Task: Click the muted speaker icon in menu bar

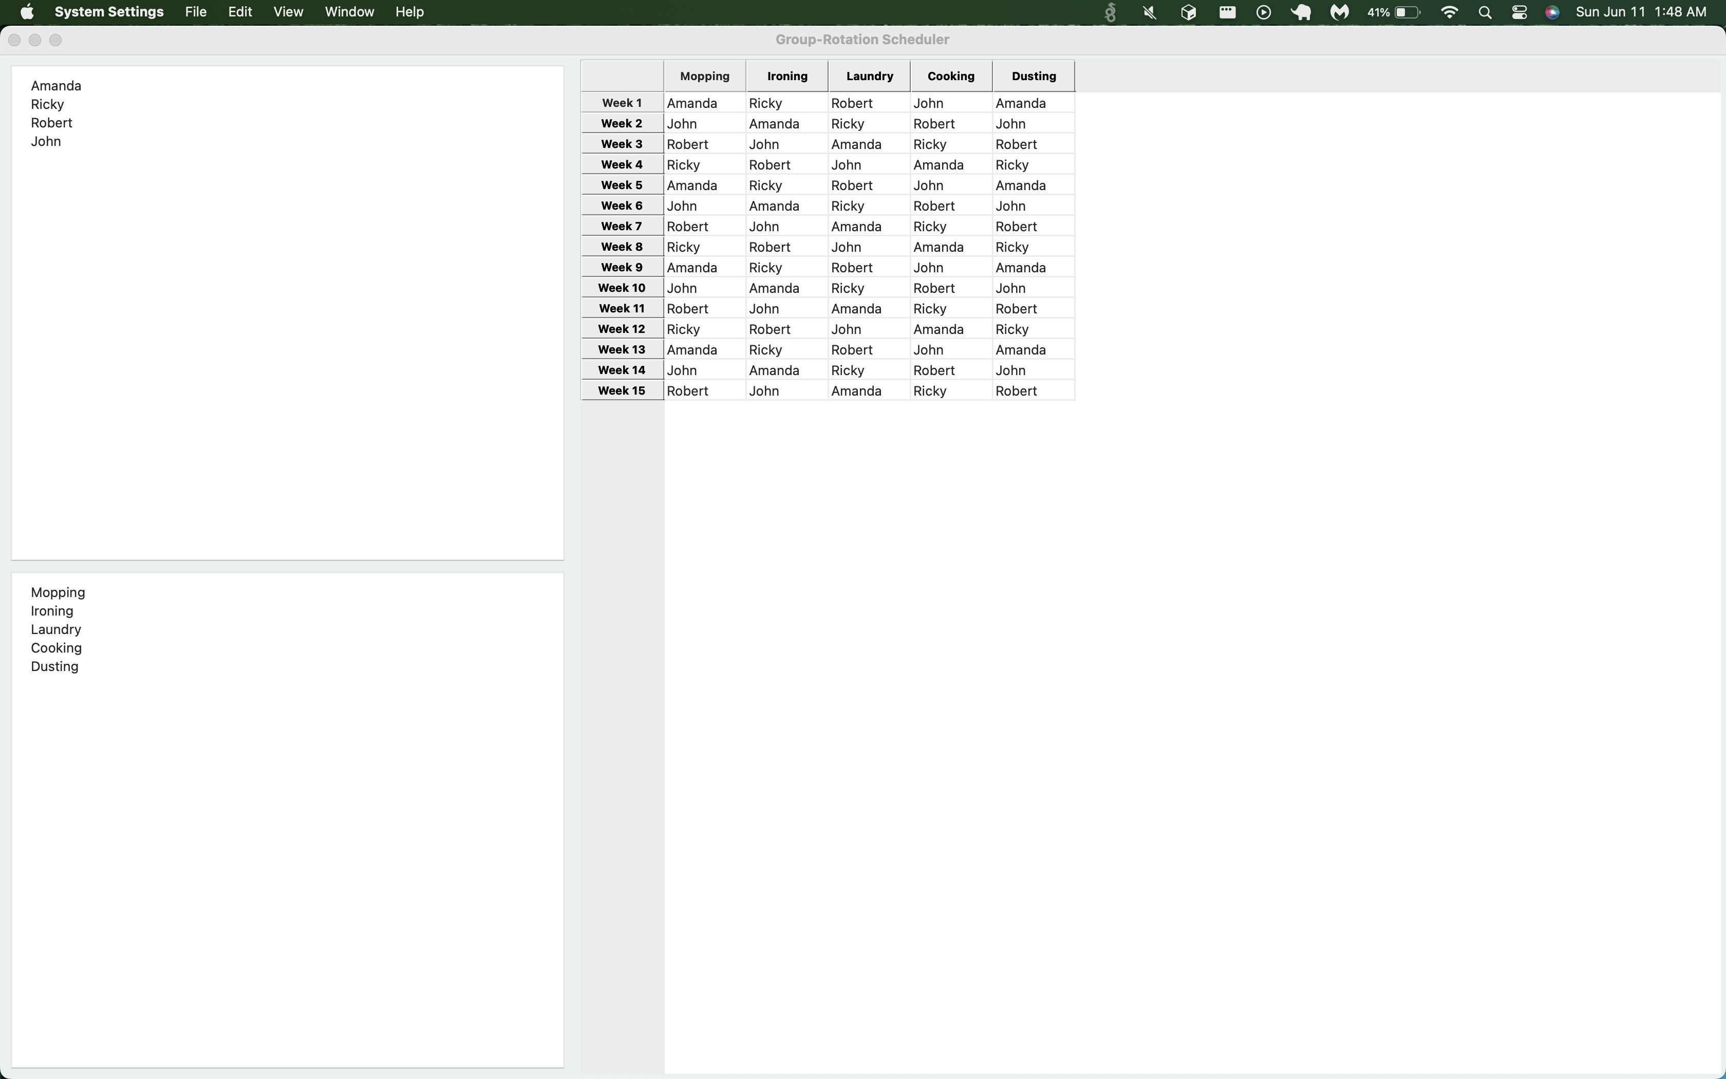Action: click(x=1149, y=12)
